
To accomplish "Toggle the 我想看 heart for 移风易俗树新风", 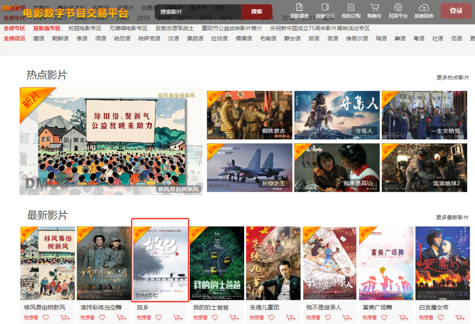I will click(46, 318).
